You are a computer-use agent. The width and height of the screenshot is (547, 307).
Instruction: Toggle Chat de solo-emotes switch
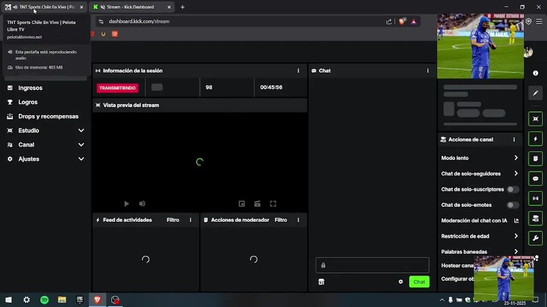[x=513, y=205]
